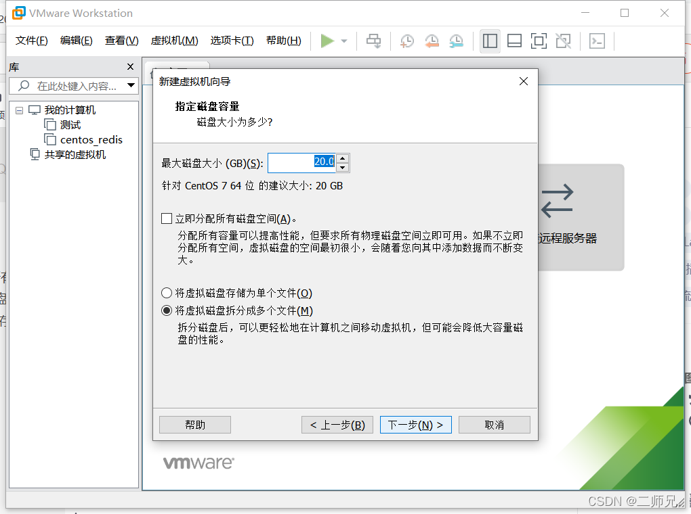
Task: Toggle the library panel view icon
Action: click(x=490, y=41)
